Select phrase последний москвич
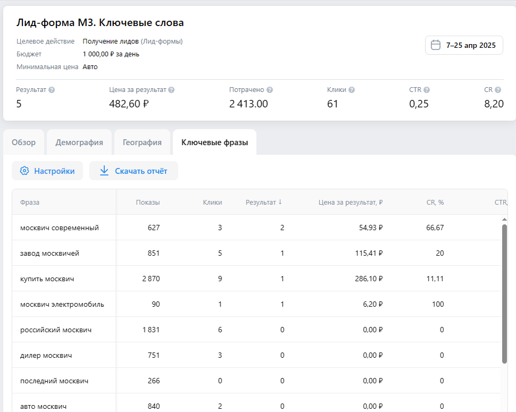This screenshot has width=516, height=412. pos(54,381)
